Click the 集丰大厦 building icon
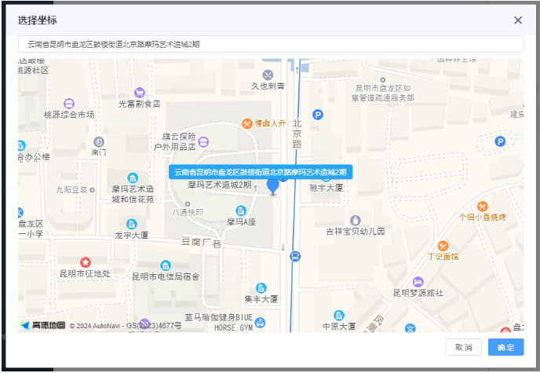 (x=261, y=287)
